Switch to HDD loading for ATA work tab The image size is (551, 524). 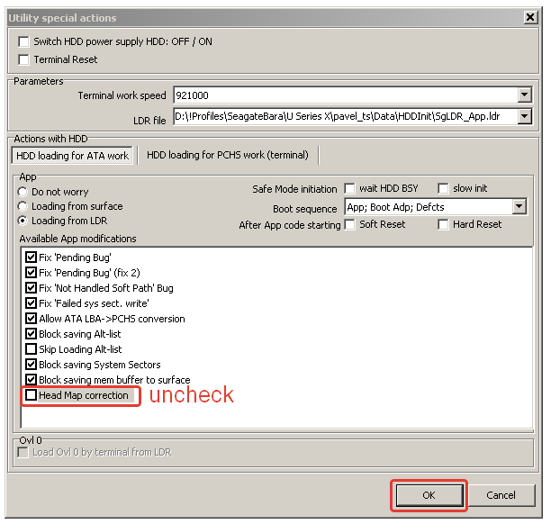(x=73, y=156)
